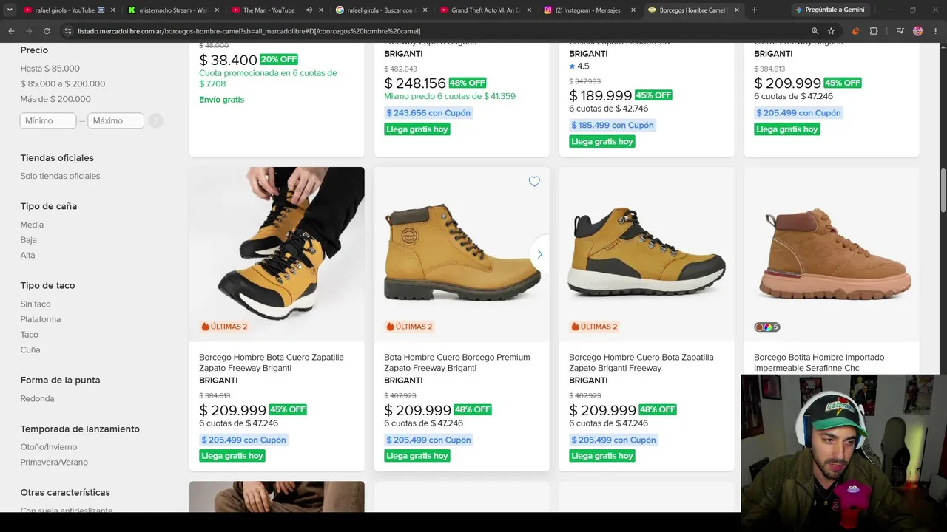The width and height of the screenshot is (947, 532).
Task: Favorite the Bota Hombre Cuero Borcego Premium
Action: tap(534, 182)
